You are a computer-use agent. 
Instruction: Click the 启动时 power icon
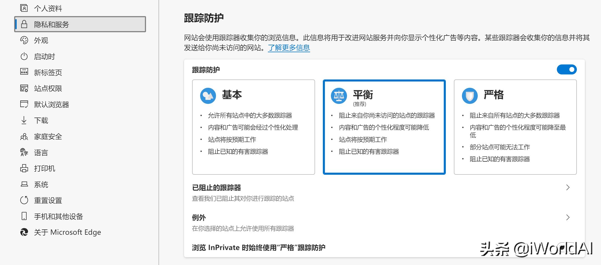click(24, 56)
